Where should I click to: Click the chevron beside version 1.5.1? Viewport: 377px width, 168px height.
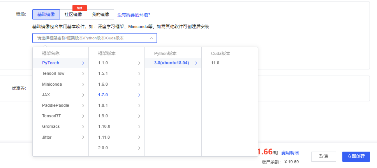[139, 74]
